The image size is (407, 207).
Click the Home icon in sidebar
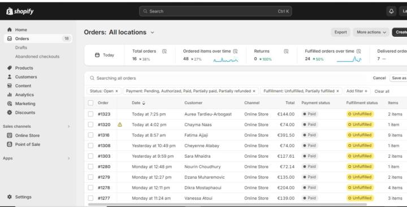coord(10,29)
